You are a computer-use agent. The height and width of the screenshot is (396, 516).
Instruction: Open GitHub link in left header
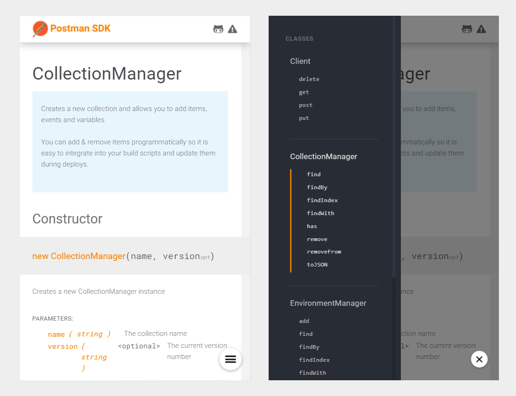tap(218, 29)
